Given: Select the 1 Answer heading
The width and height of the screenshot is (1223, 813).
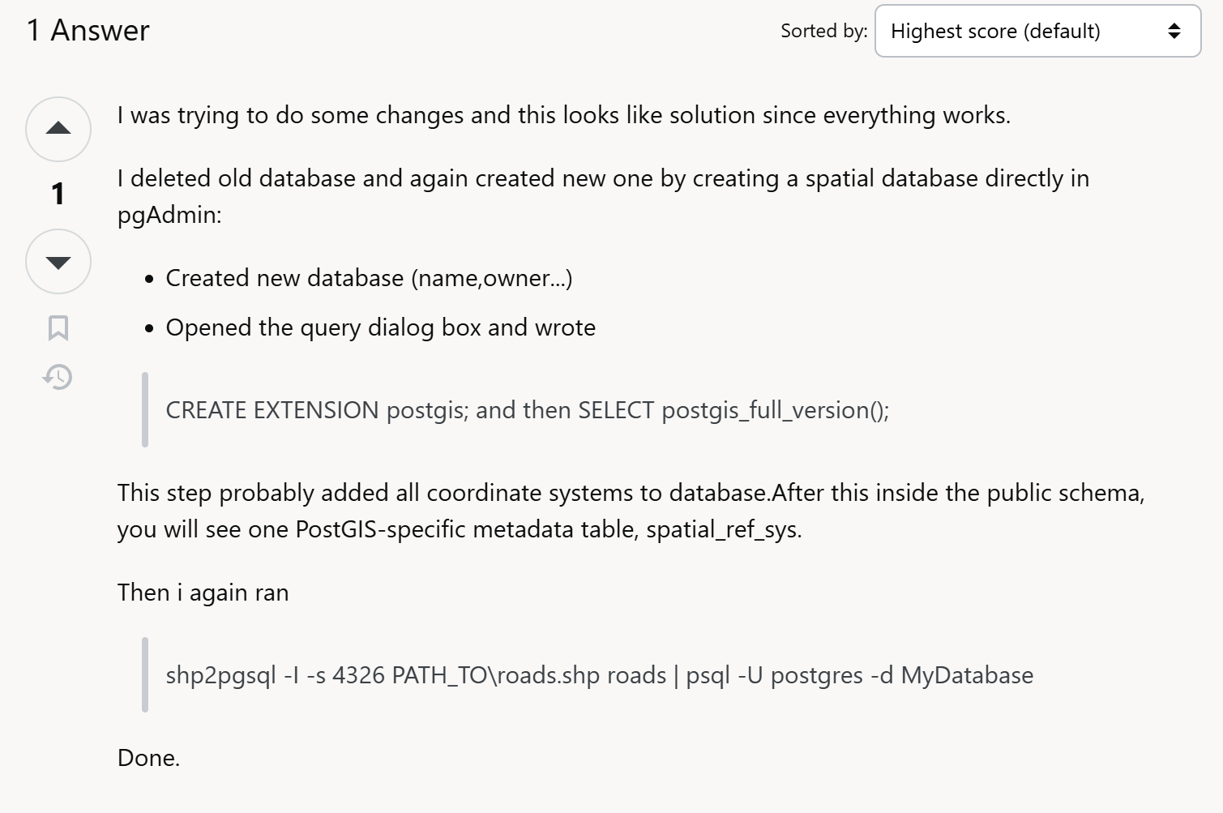Looking at the screenshot, I should 88,31.
